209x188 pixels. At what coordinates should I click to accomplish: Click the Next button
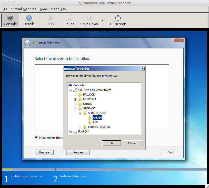(171, 152)
